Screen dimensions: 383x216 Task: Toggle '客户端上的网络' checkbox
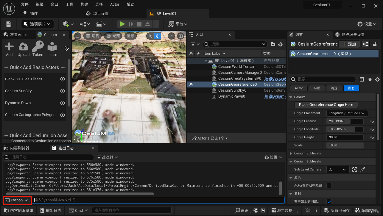pyautogui.click(x=329, y=201)
